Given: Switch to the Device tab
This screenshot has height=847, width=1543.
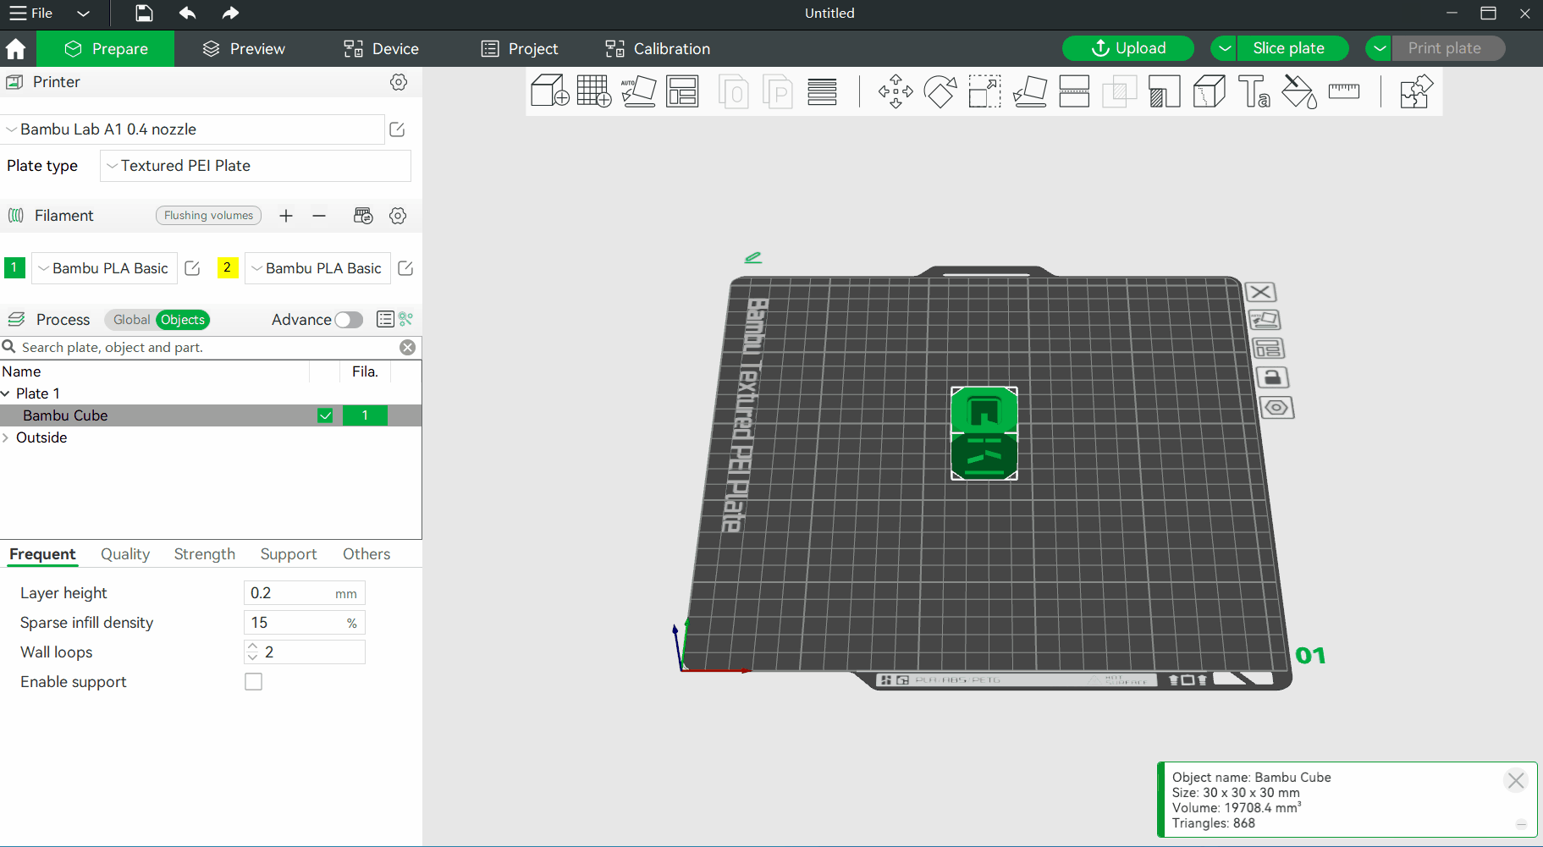Looking at the screenshot, I should [381, 49].
